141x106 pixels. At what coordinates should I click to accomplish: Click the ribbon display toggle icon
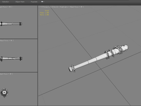coord(42,2)
